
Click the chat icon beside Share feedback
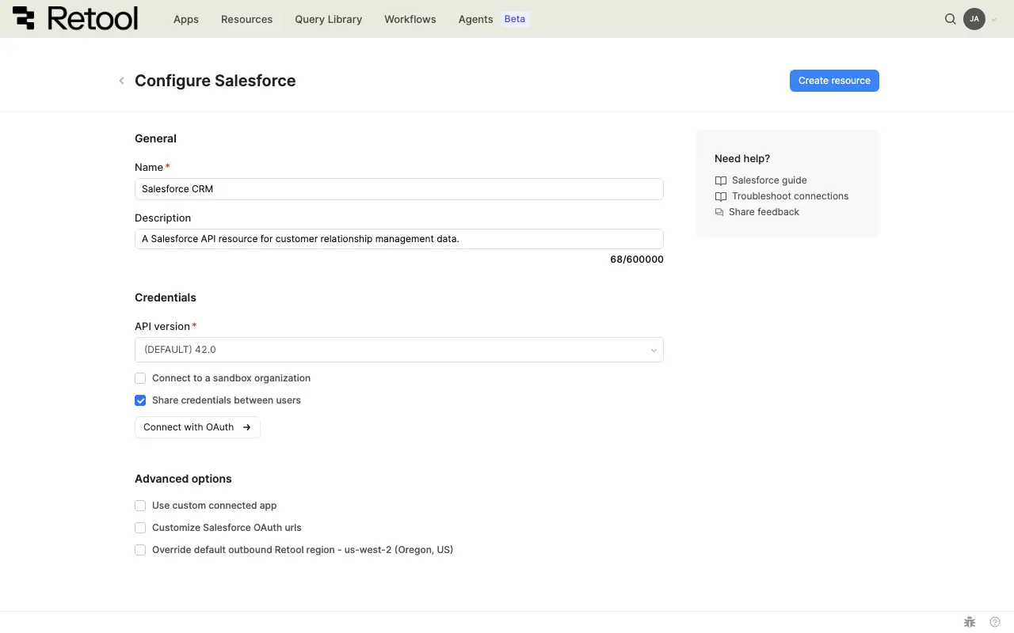719,212
